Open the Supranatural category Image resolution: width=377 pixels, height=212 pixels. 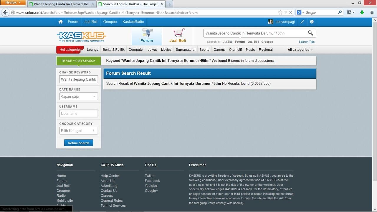(x=186, y=49)
